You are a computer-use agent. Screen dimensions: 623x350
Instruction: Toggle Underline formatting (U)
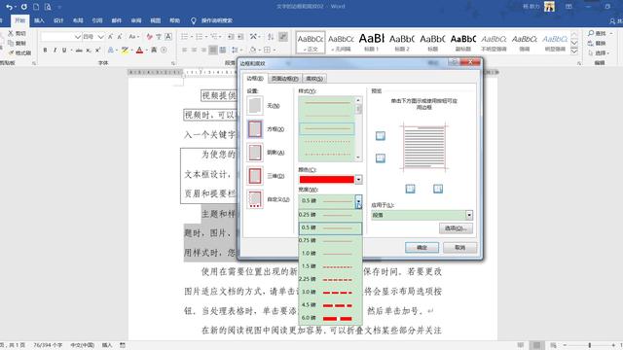64,50
